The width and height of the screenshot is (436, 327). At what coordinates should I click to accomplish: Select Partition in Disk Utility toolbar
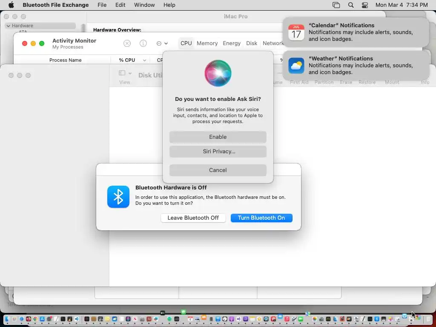click(324, 82)
